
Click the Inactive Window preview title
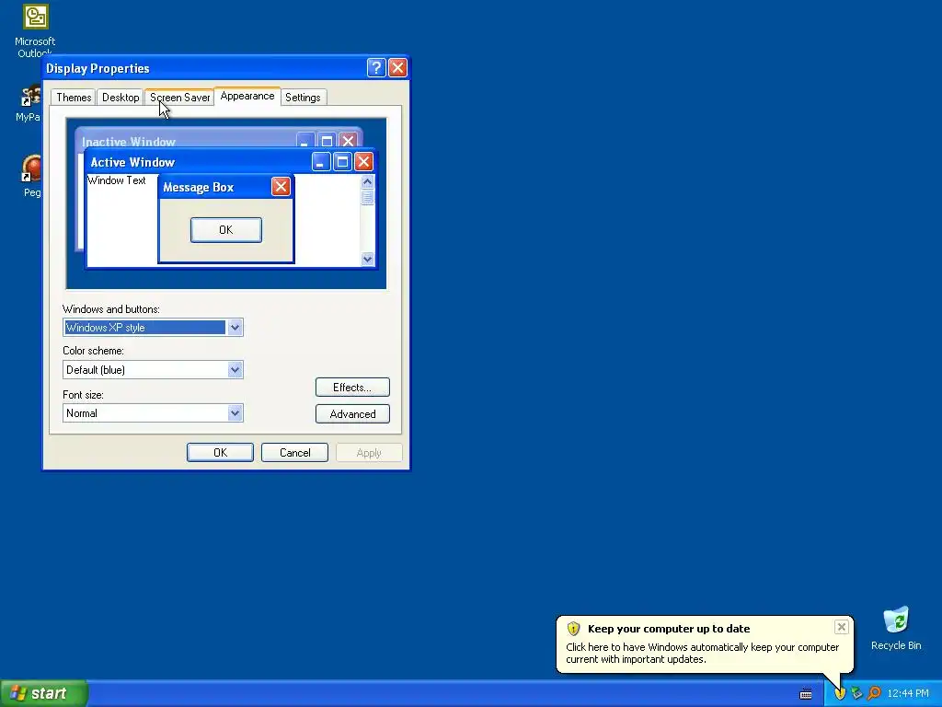pos(129,142)
